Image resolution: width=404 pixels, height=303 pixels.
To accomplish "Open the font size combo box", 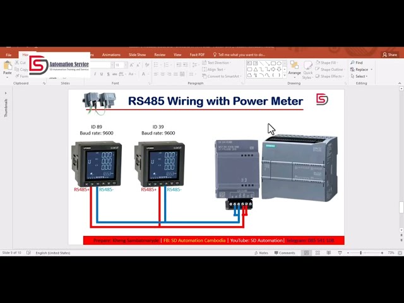I will click(x=121, y=65).
